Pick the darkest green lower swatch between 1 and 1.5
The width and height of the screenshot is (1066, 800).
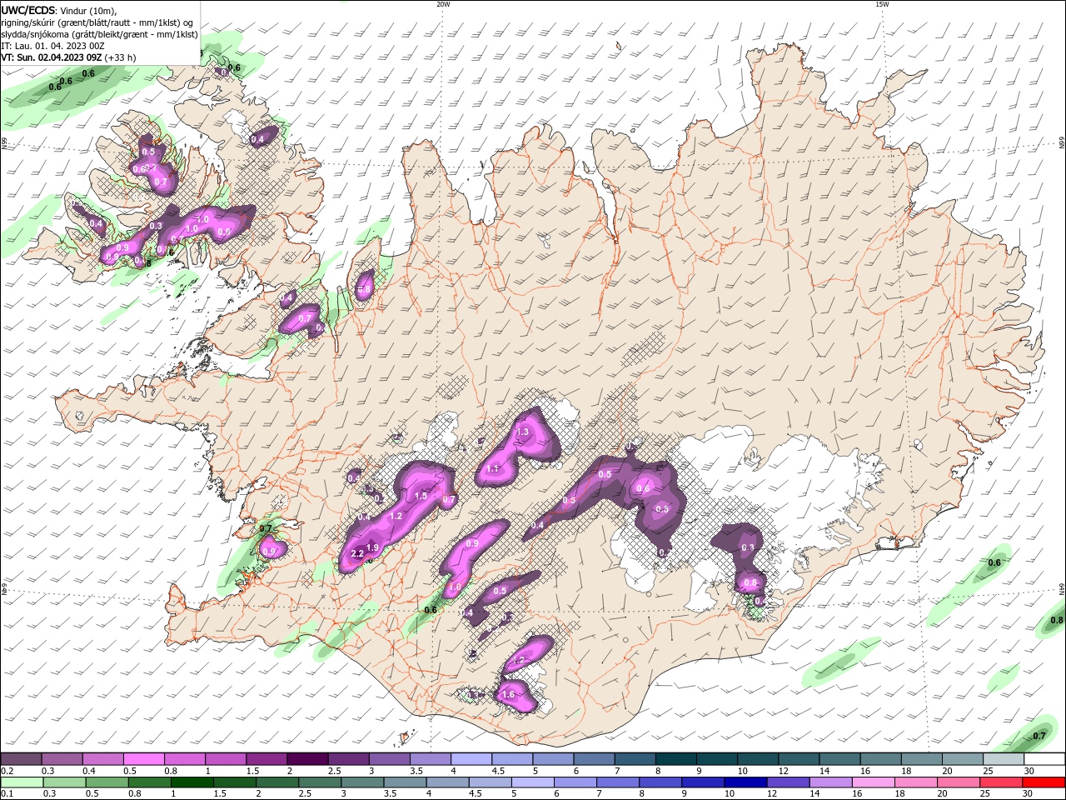pyautogui.click(x=192, y=782)
